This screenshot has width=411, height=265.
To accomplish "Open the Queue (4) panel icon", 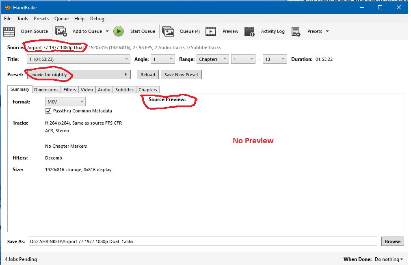I will pyautogui.click(x=168, y=31).
